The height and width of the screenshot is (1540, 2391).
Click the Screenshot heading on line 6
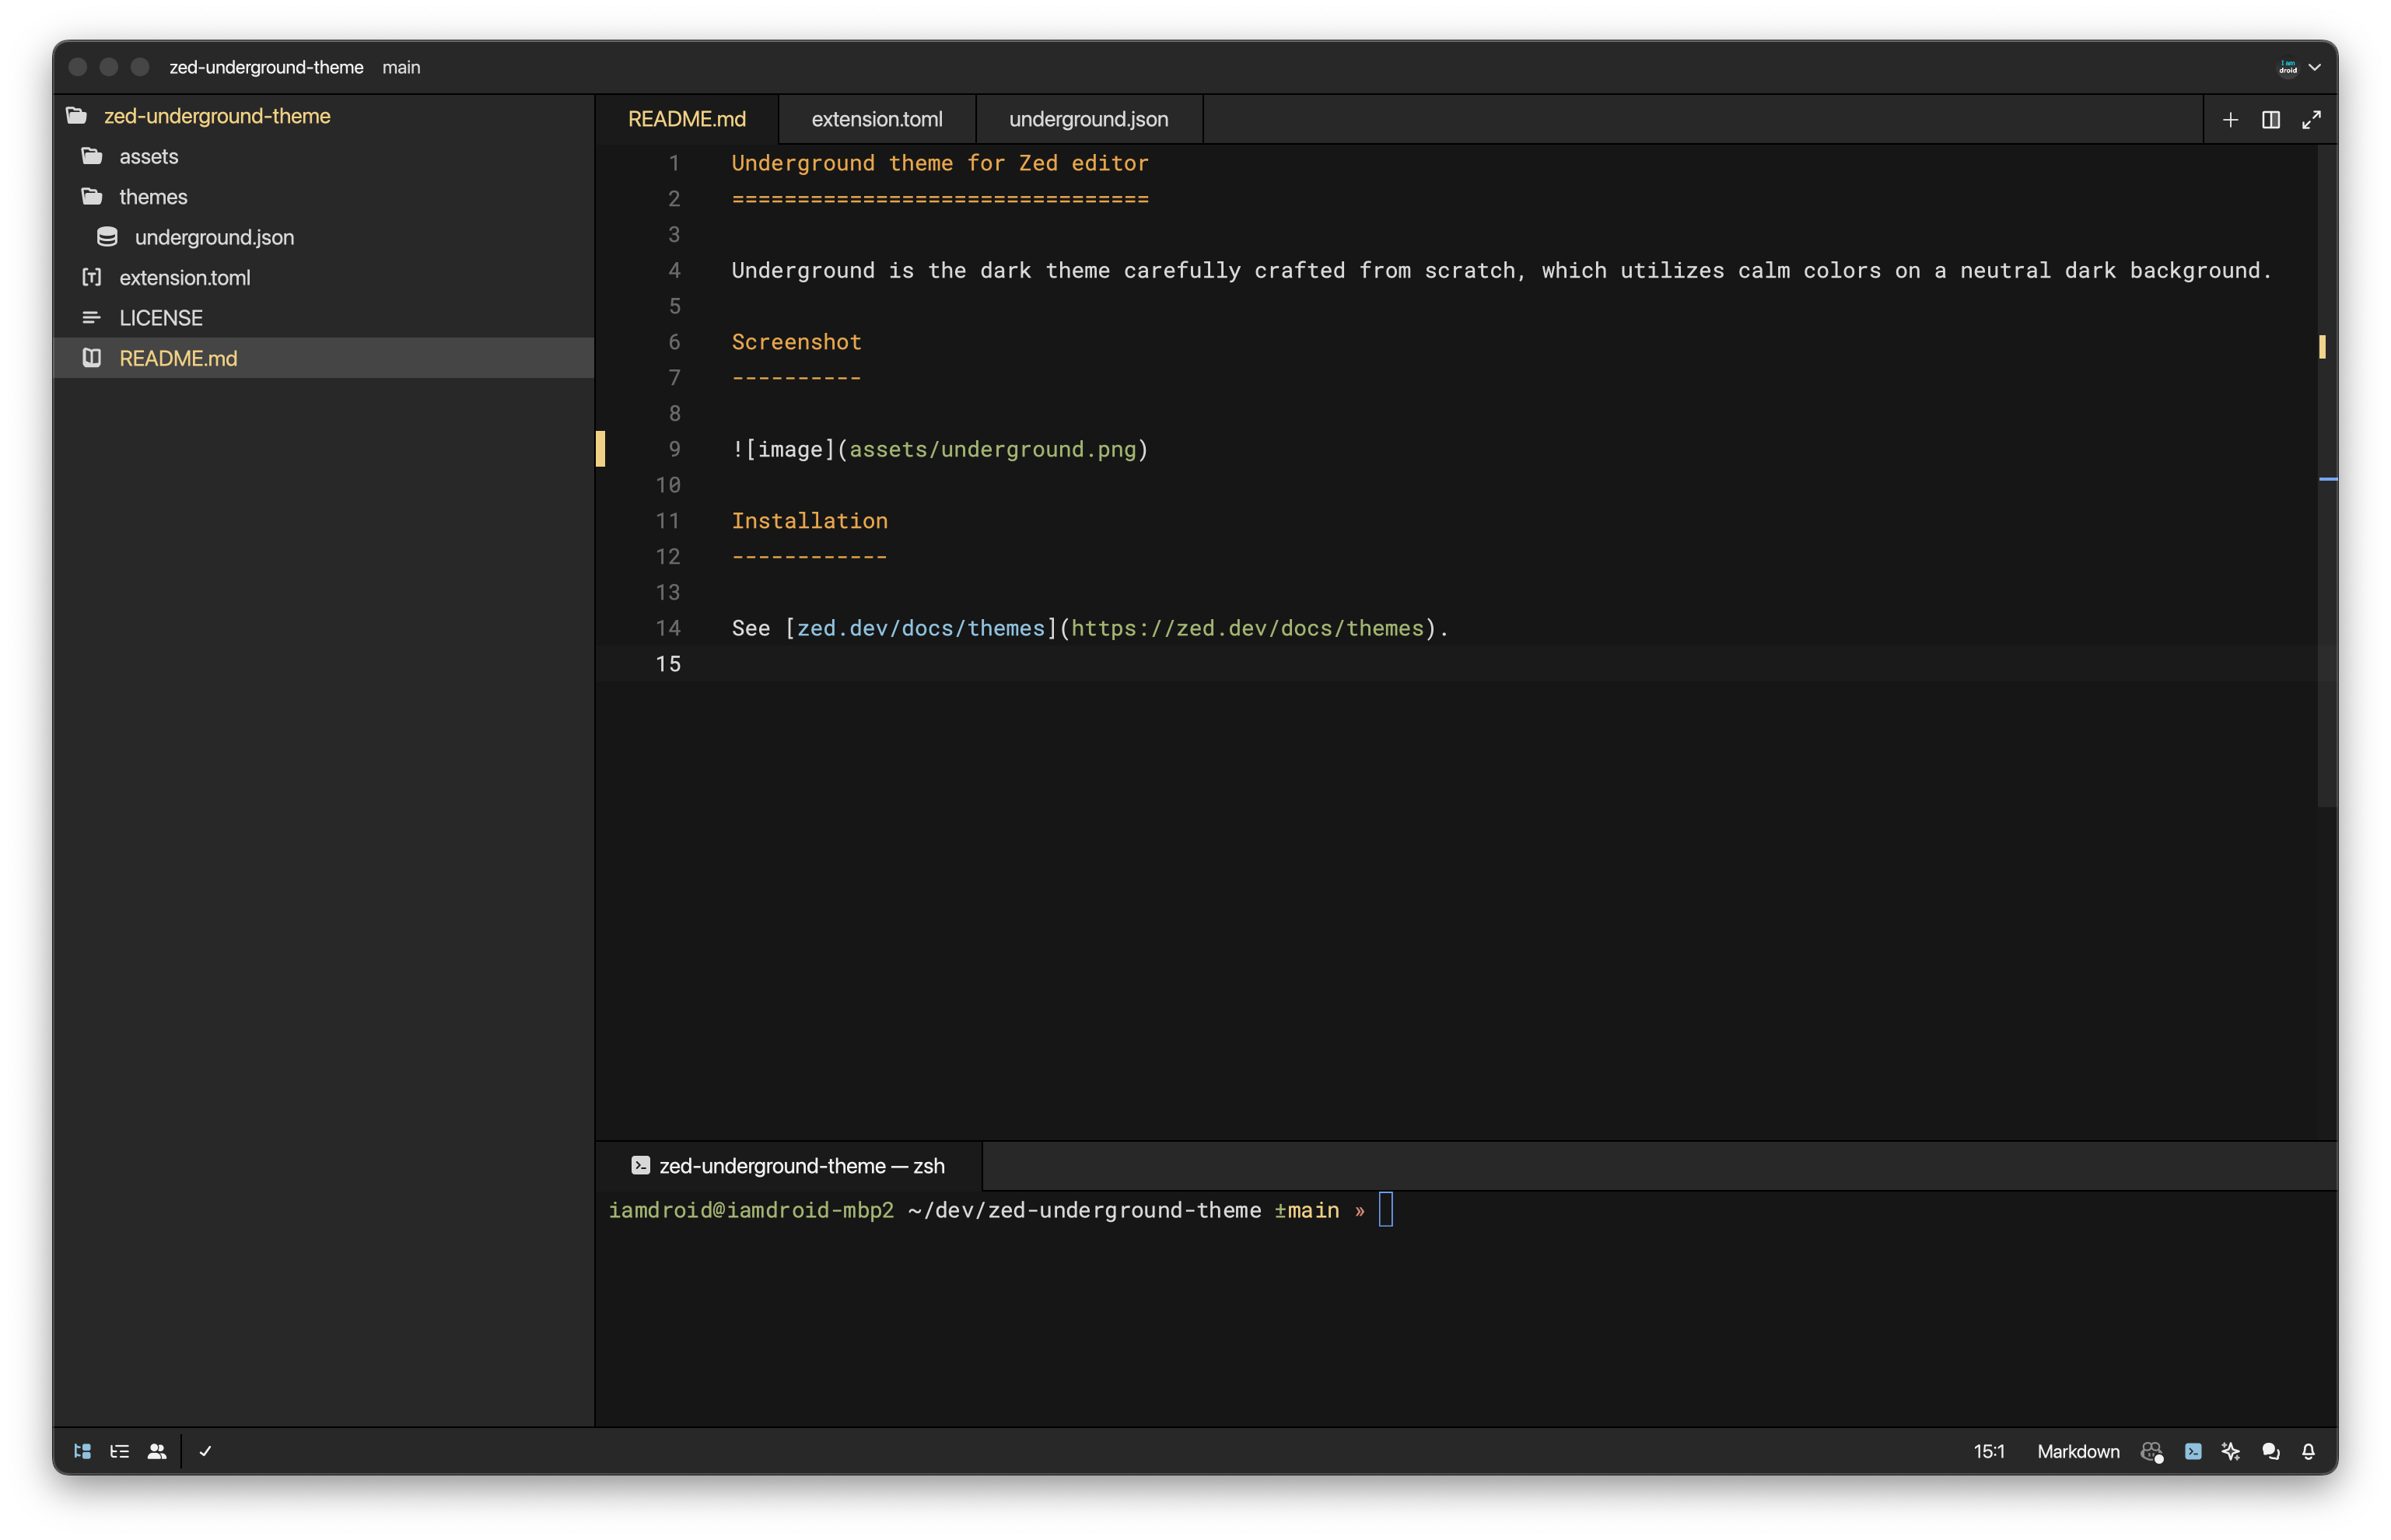coord(796,342)
